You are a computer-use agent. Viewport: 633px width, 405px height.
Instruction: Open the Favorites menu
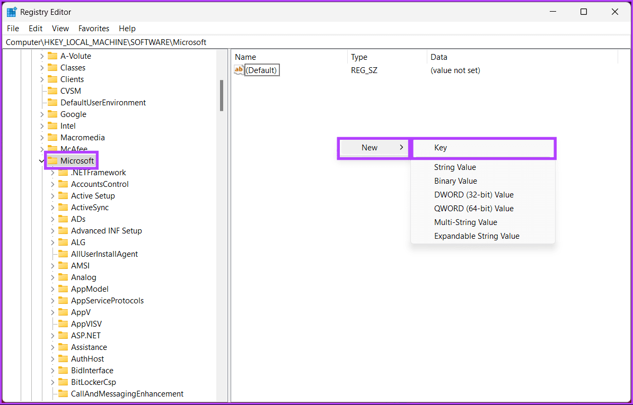pos(94,29)
